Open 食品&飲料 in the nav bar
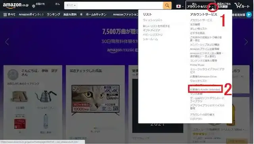 pyautogui.click(x=70, y=15)
